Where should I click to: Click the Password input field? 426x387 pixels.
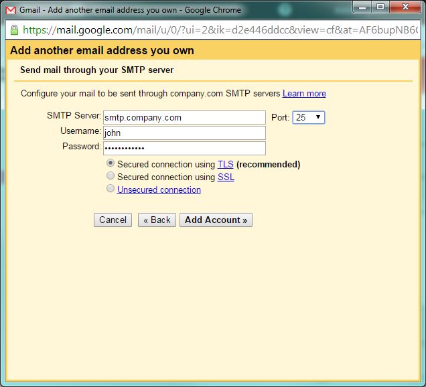pos(184,148)
